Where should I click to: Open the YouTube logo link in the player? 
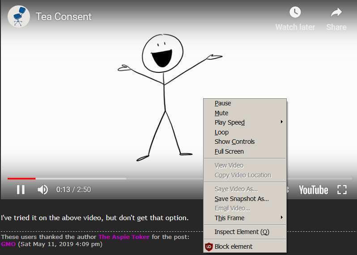[x=313, y=190]
